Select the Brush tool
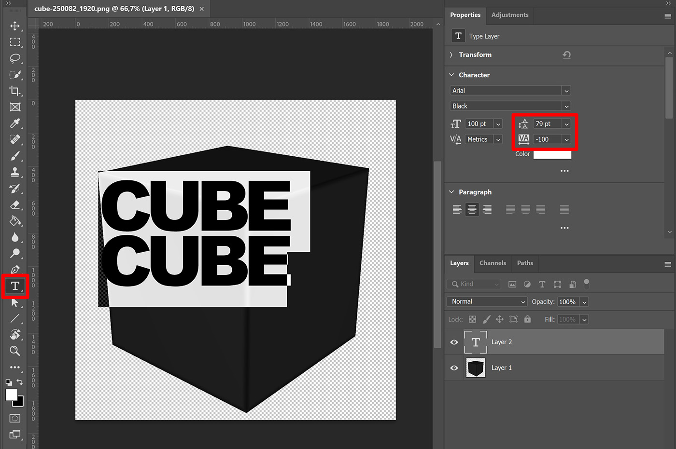 point(15,156)
